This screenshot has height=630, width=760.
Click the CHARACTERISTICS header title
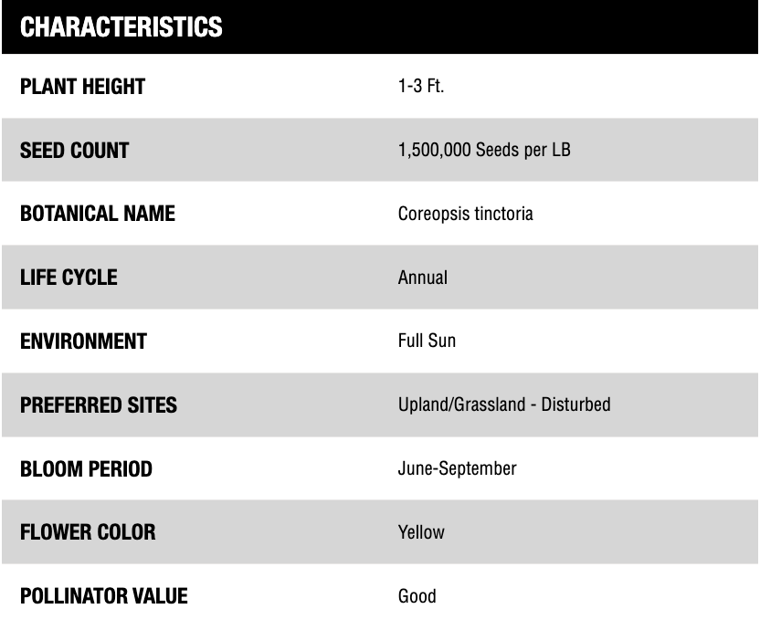pyautogui.click(x=121, y=26)
